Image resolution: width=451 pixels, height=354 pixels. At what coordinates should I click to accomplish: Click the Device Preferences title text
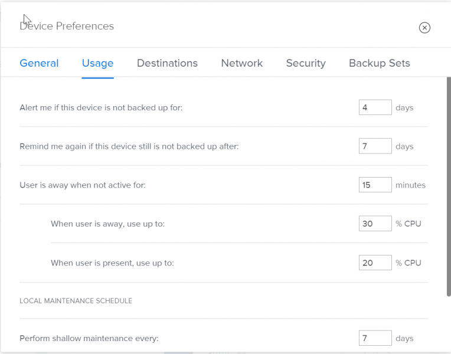[x=67, y=27]
